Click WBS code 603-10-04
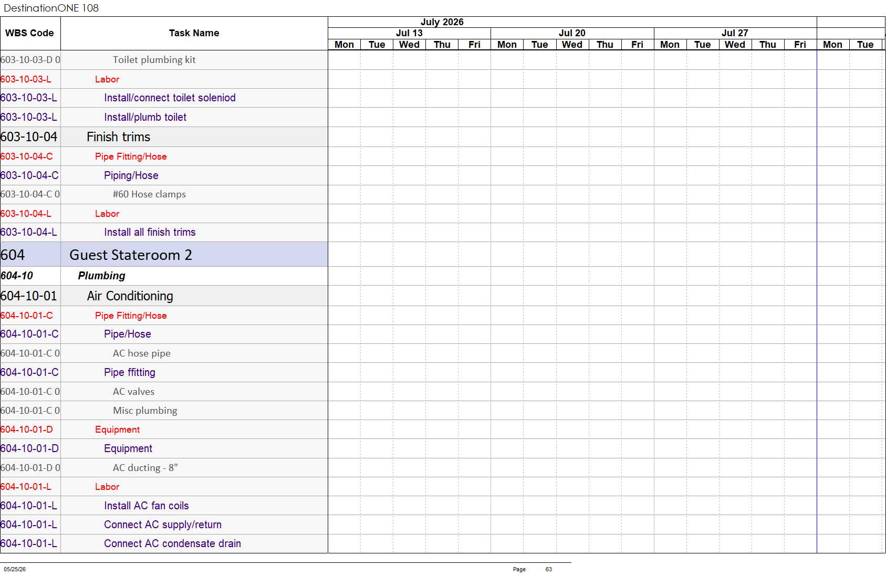Screen dimensions: 886x576 click(x=29, y=137)
